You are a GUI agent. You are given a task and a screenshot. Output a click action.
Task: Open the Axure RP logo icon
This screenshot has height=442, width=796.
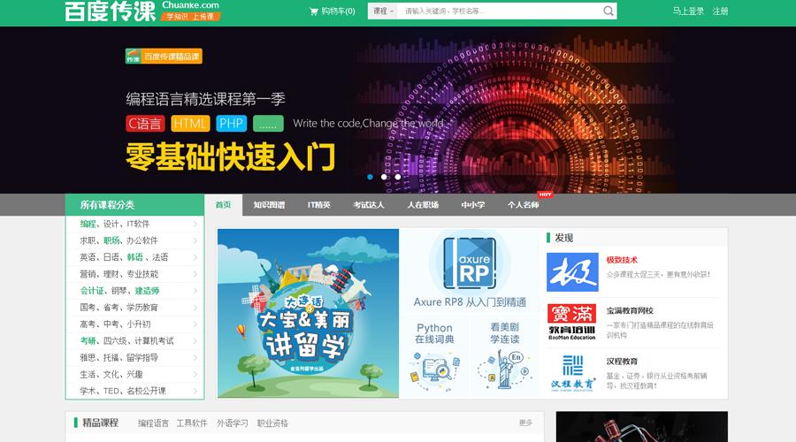click(470, 263)
